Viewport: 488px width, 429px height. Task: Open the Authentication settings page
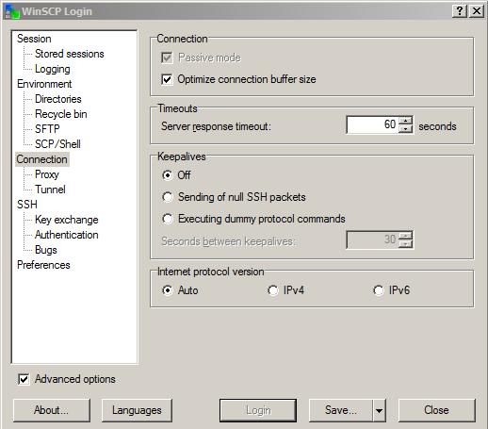[67, 235]
